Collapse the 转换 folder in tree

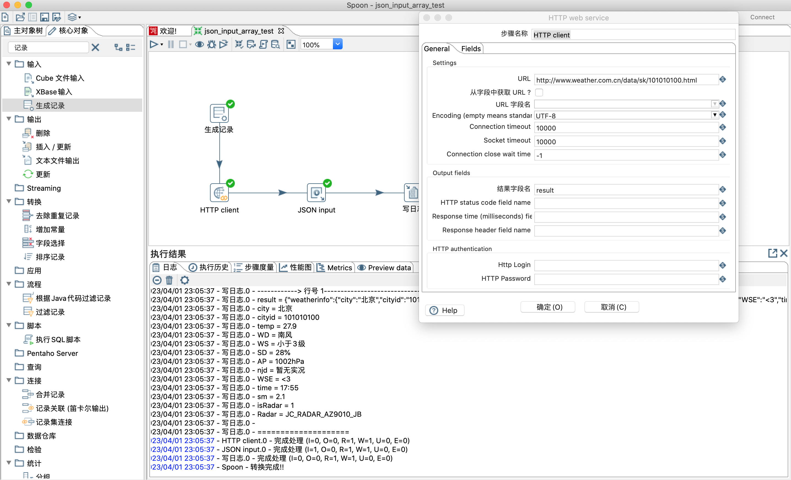click(x=9, y=201)
